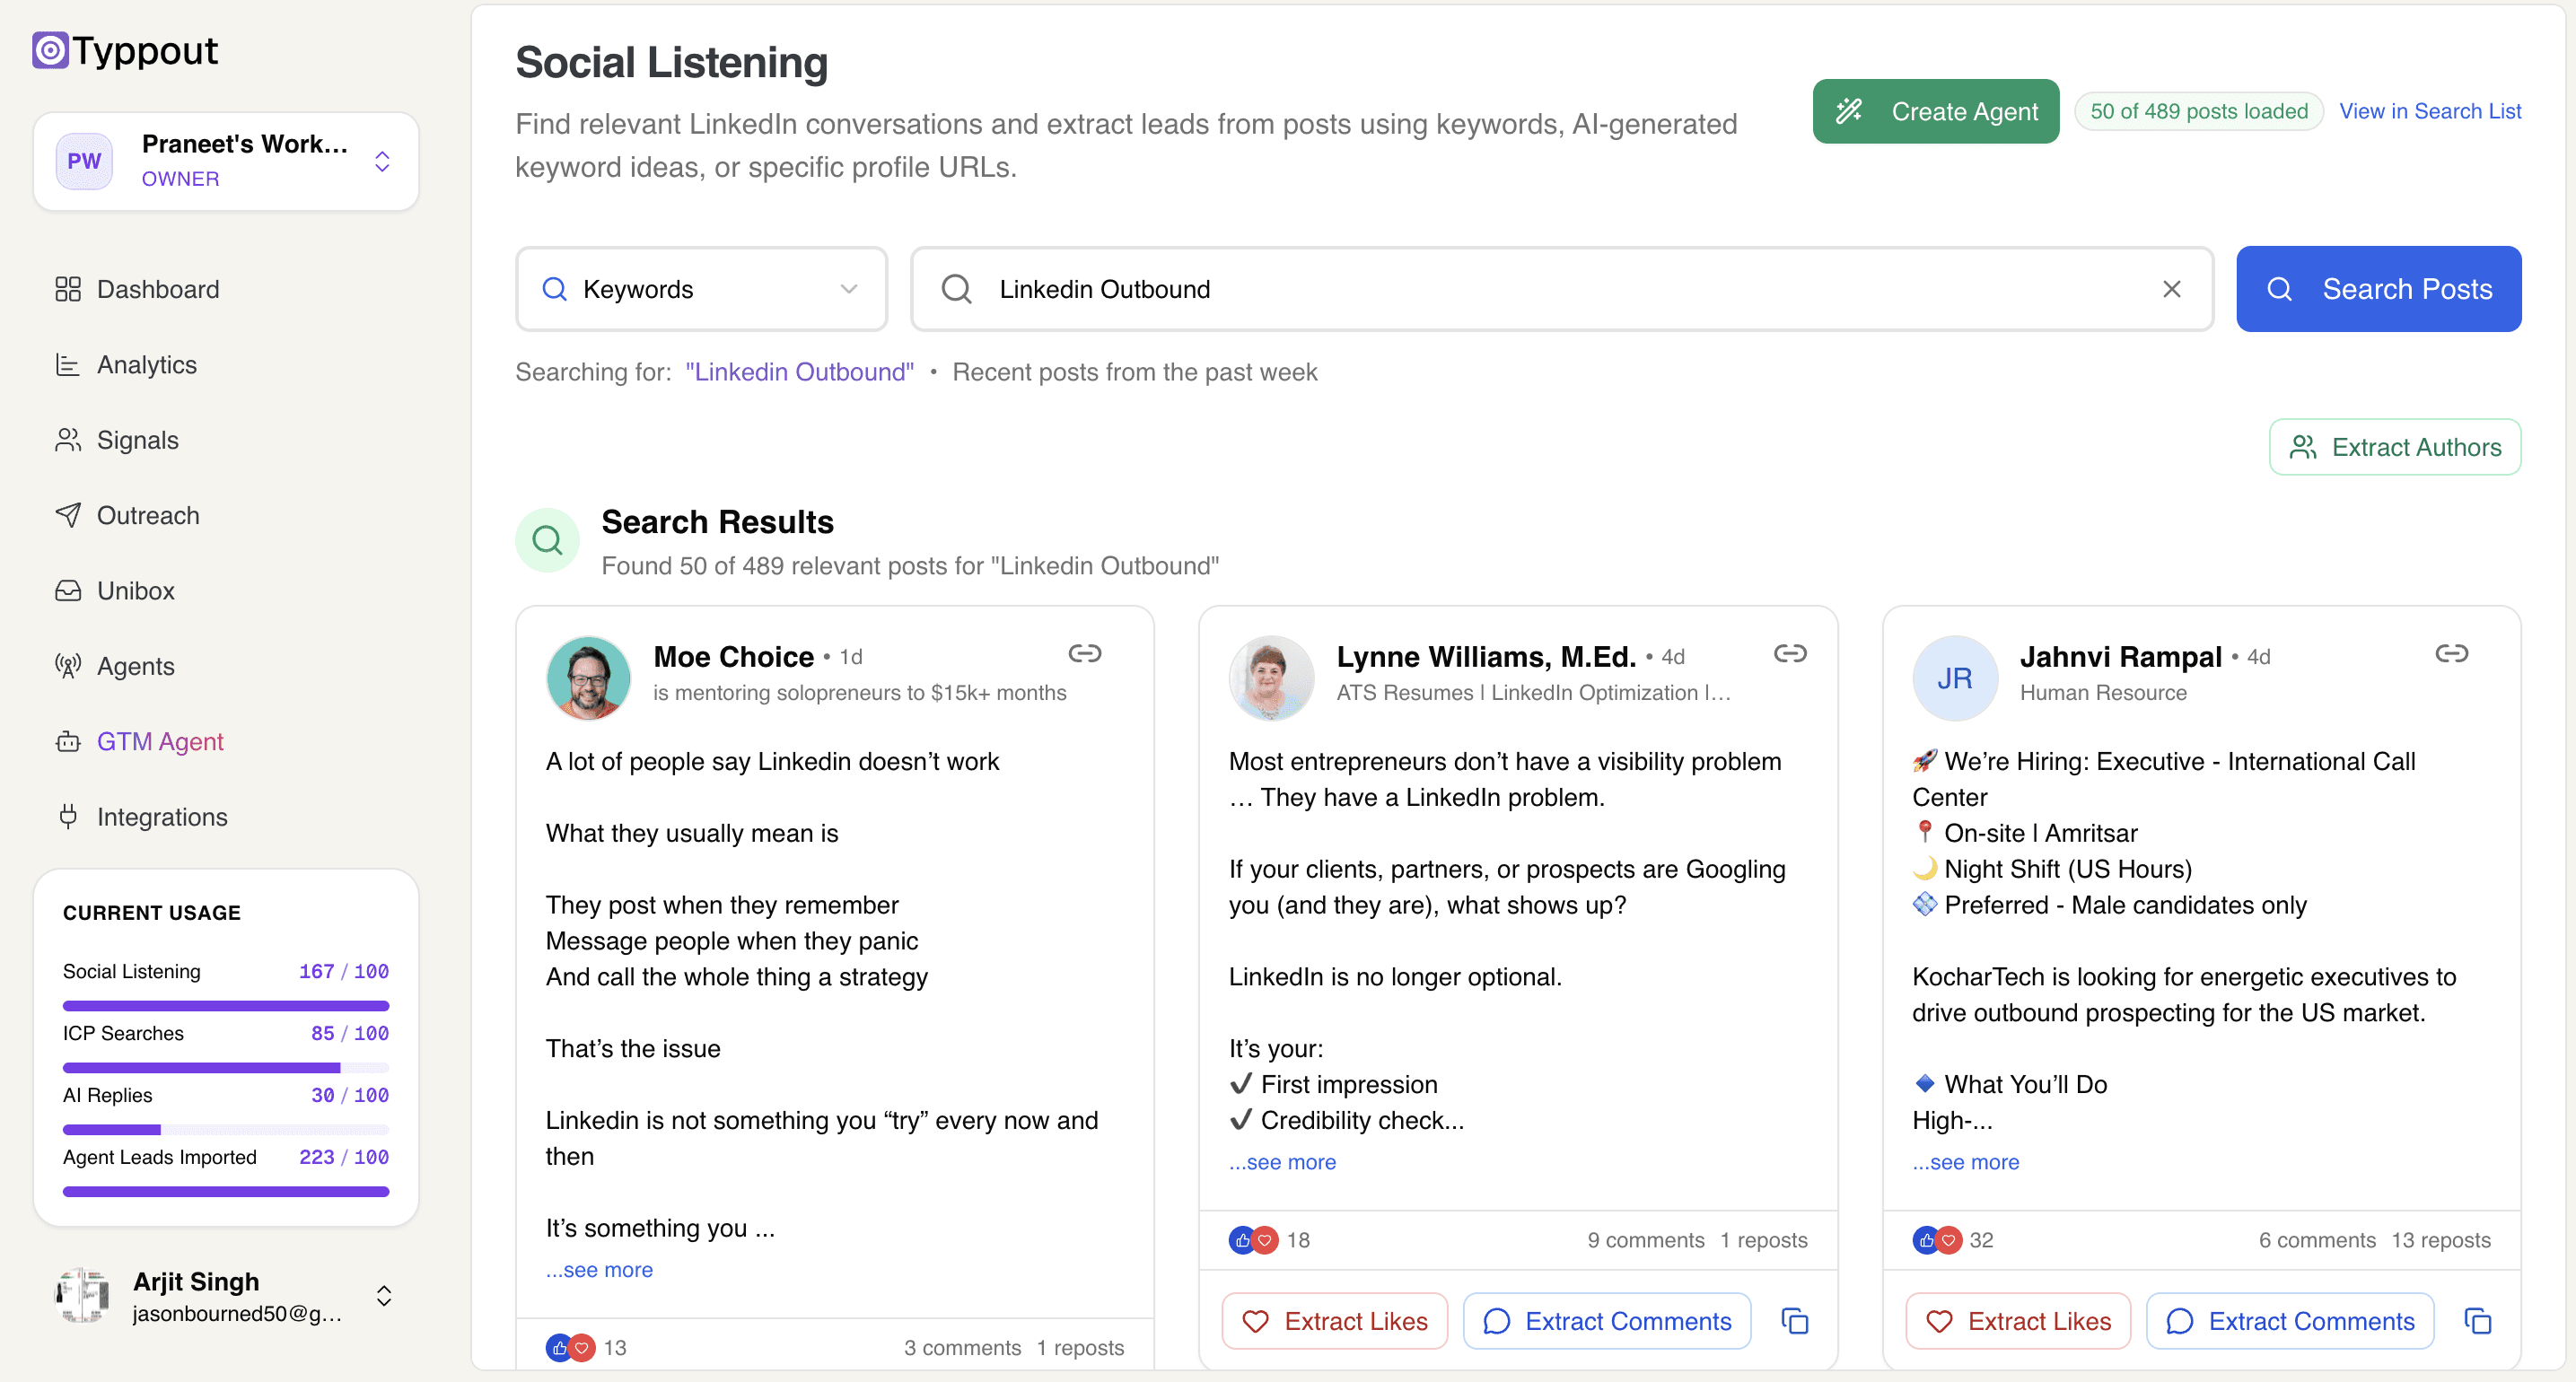Click the Typpout logo icon
Image resolution: width=2576 pixels, height=1382 pixels.
coord(50,50)
